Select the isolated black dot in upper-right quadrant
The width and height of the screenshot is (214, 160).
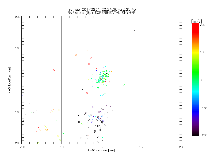pyautogui.click(x=135, y=31)
